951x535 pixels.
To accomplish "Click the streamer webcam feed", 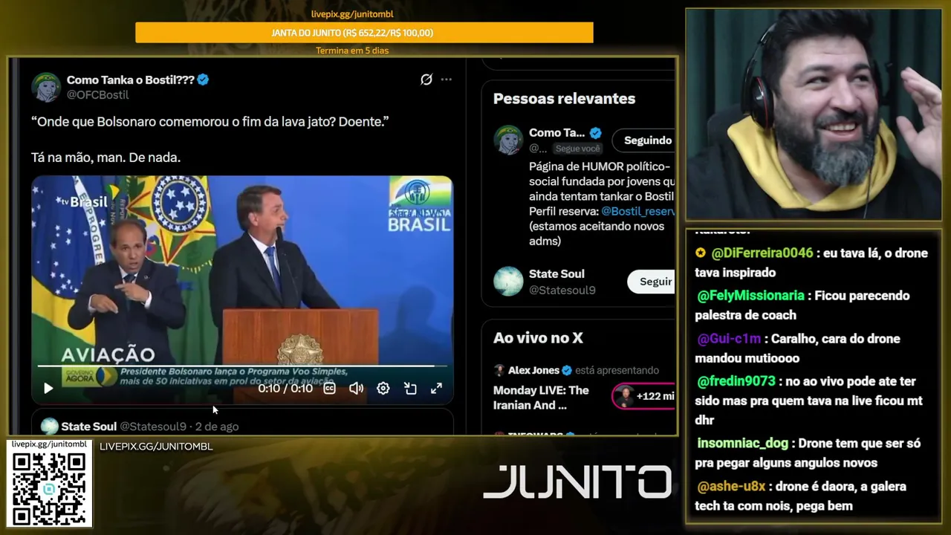I will tap(814, 114).
